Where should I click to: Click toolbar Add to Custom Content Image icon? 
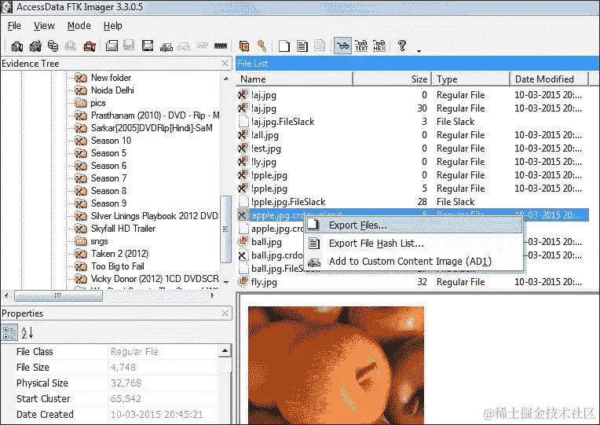166,46
